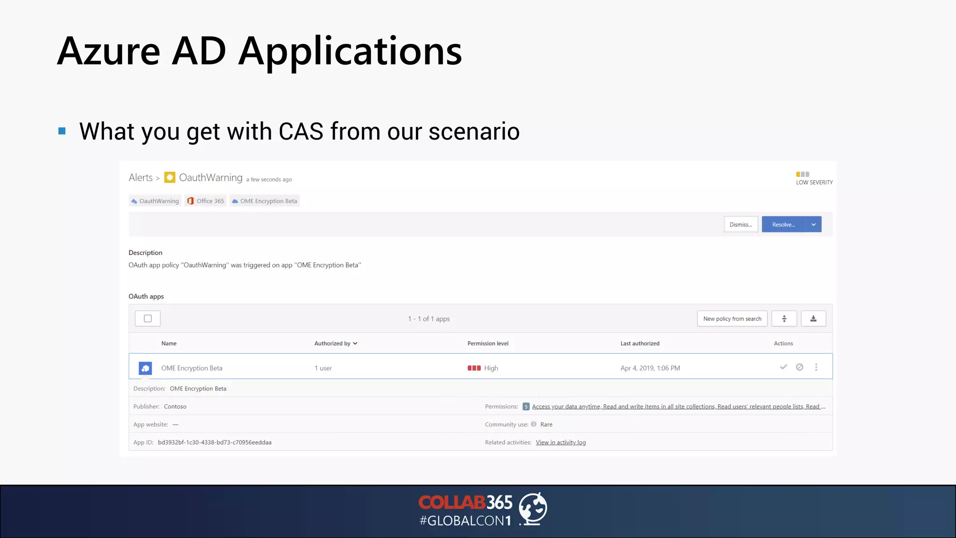
Task: Click the OME Encryption Beta app icon
Action: (x=145, y=368)
